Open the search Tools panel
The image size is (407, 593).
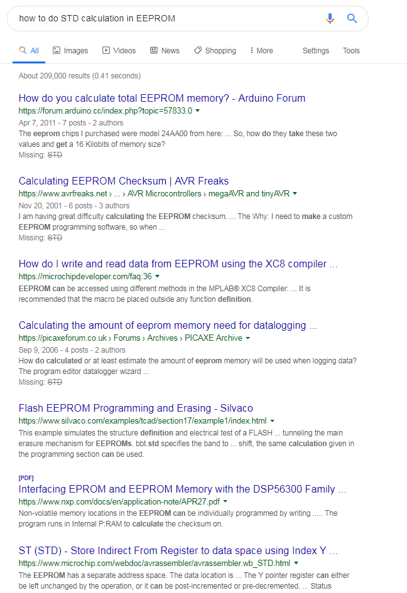point(351,50)
